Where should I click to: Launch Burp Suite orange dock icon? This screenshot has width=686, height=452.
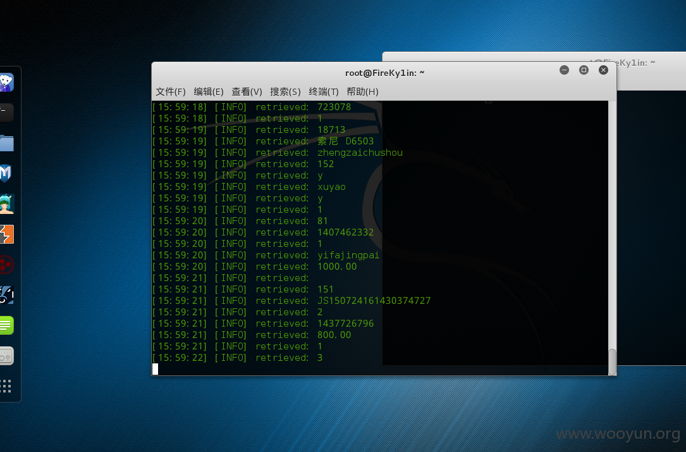(x=6, y=234)
